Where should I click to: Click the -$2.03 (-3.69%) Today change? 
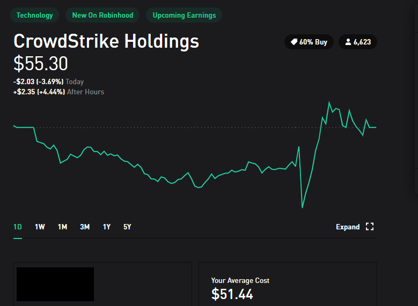[48, 81]
